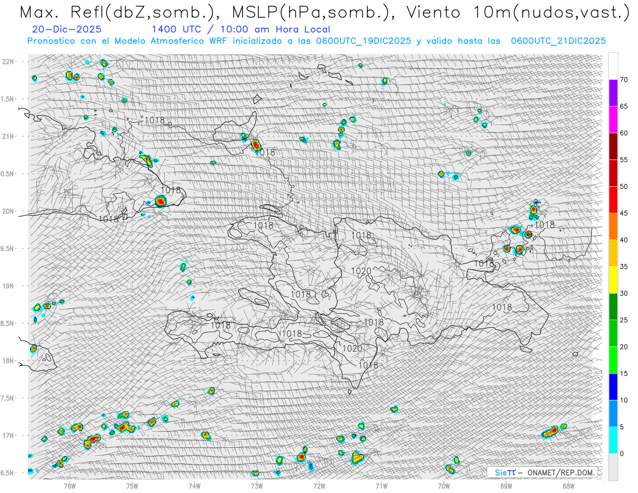Select the forecast date 20-Dic-2025
The width and height of the screenshot is (638, 493).
pyautogui.click(x=66, y=30)
